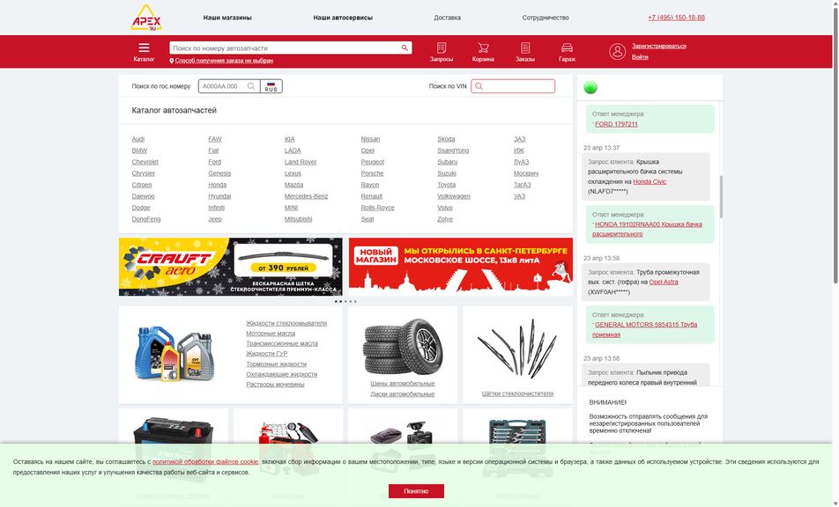
Task: Open Шины автомобильные link
Action: pos(403,384)
